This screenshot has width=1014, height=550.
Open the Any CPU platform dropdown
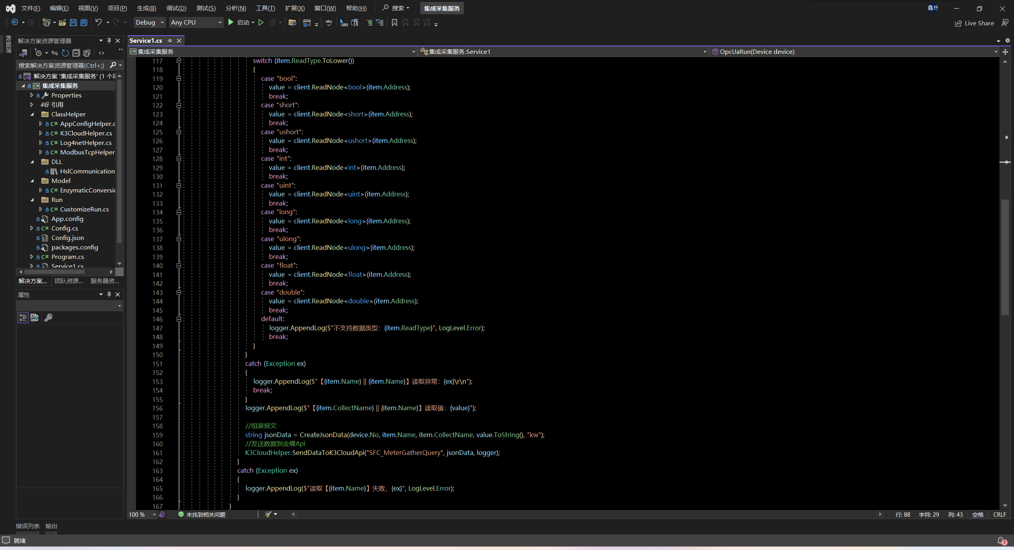tap(196, 23)
